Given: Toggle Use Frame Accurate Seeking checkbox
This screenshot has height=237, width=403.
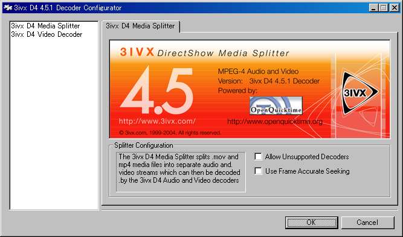Looking at the screenshot, I should (258, 171).
